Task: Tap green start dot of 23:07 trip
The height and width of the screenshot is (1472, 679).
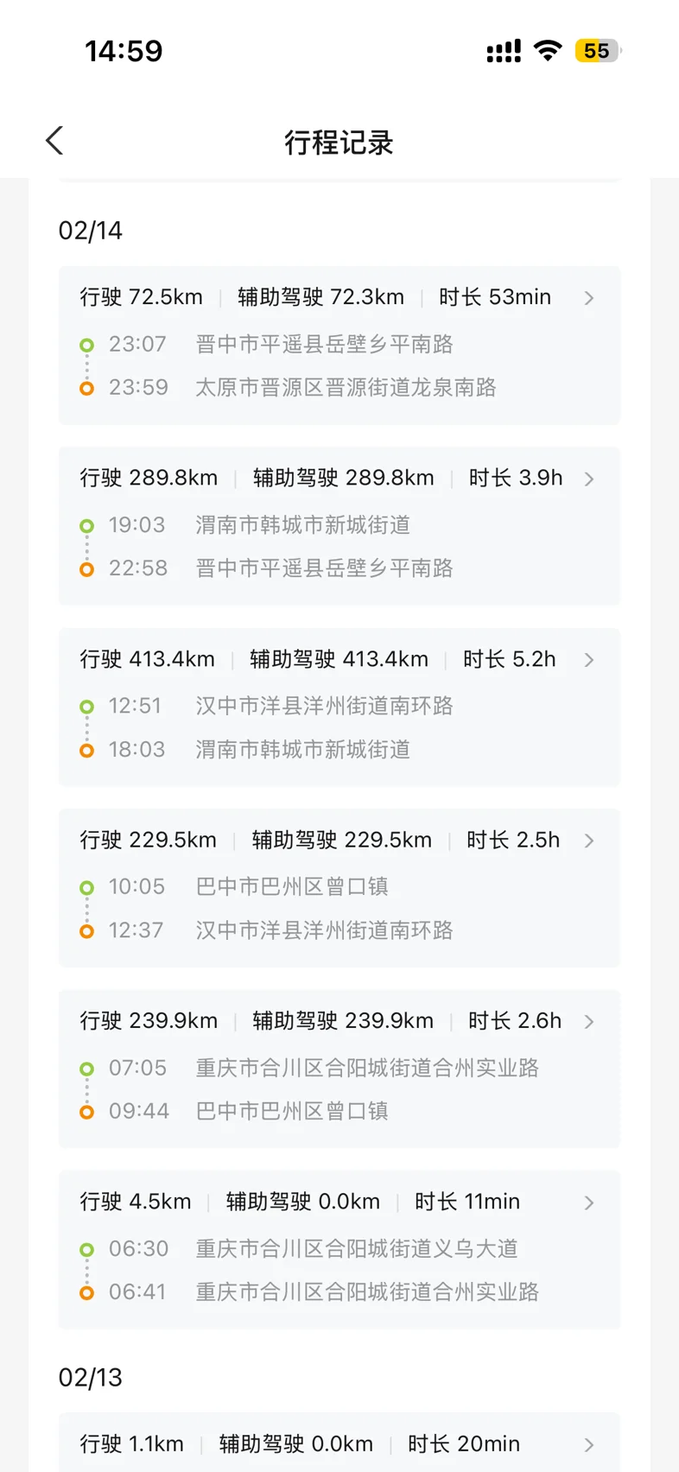Action: [x=86, y=346]
